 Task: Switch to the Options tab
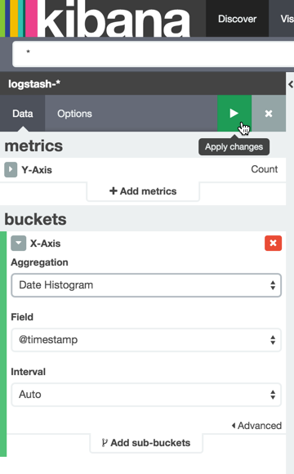[x=74, y=114]
